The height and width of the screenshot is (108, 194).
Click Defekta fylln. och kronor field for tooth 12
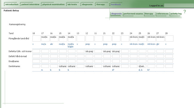coord(89,51)
